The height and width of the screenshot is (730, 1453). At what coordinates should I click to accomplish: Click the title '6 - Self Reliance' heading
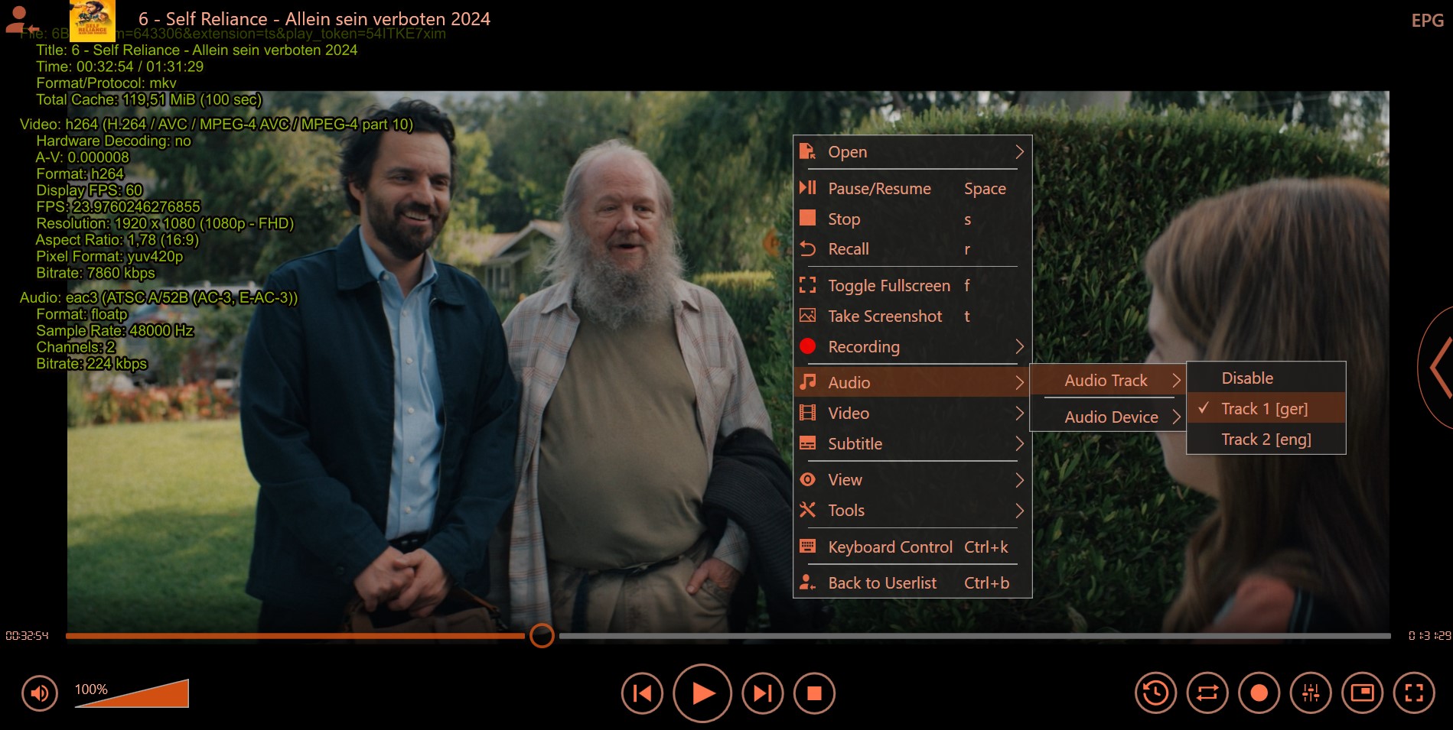(314, 19)
